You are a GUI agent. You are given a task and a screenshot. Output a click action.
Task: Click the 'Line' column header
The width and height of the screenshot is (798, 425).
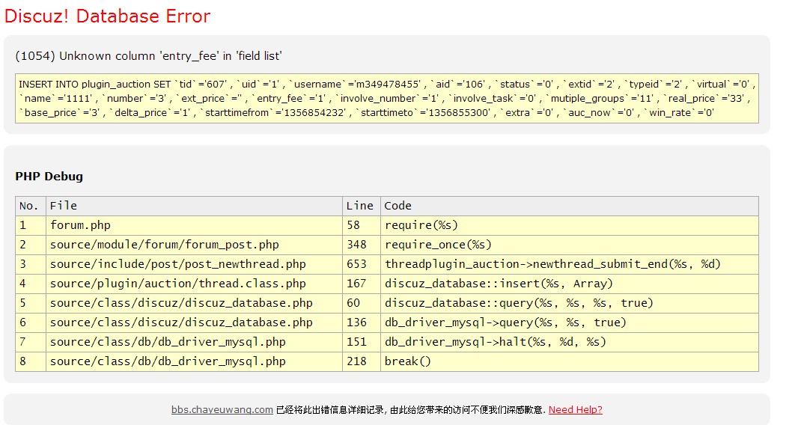(362, 206)
